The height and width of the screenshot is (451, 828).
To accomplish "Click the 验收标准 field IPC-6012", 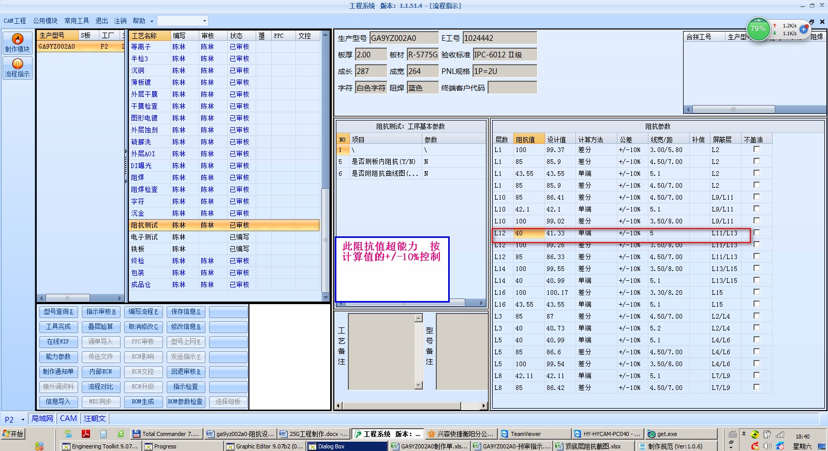I will [505, 55].
